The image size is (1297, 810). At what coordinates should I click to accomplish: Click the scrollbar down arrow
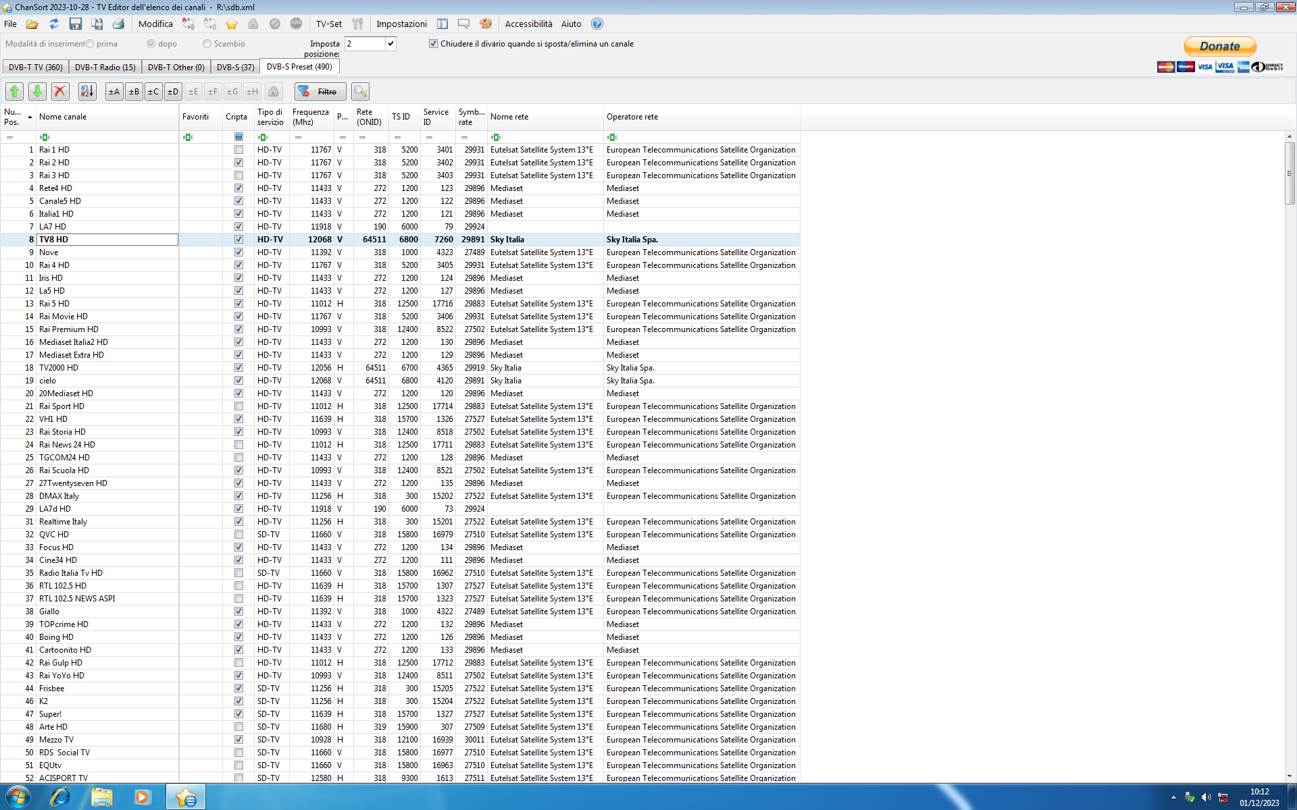pyautogui.click(x=1290, y=776)
